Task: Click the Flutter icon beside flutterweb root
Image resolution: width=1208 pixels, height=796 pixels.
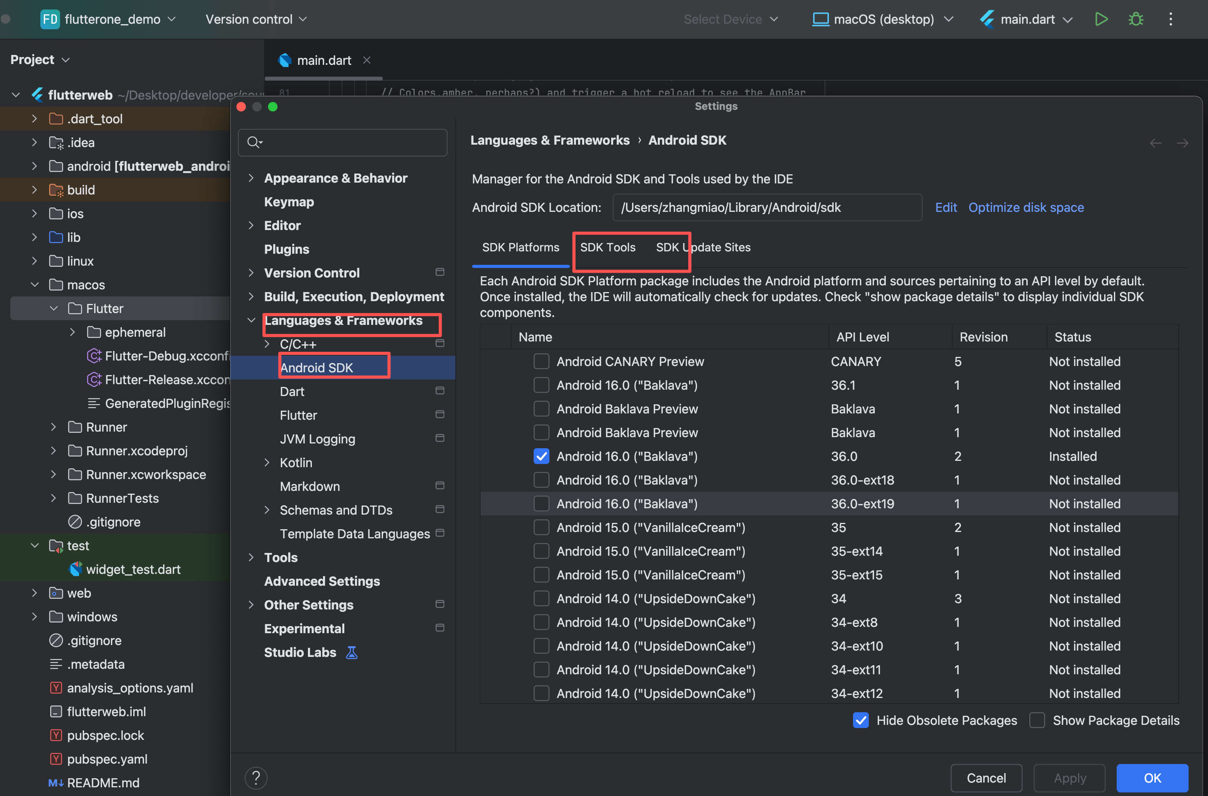Action: (x=37, y=95)
